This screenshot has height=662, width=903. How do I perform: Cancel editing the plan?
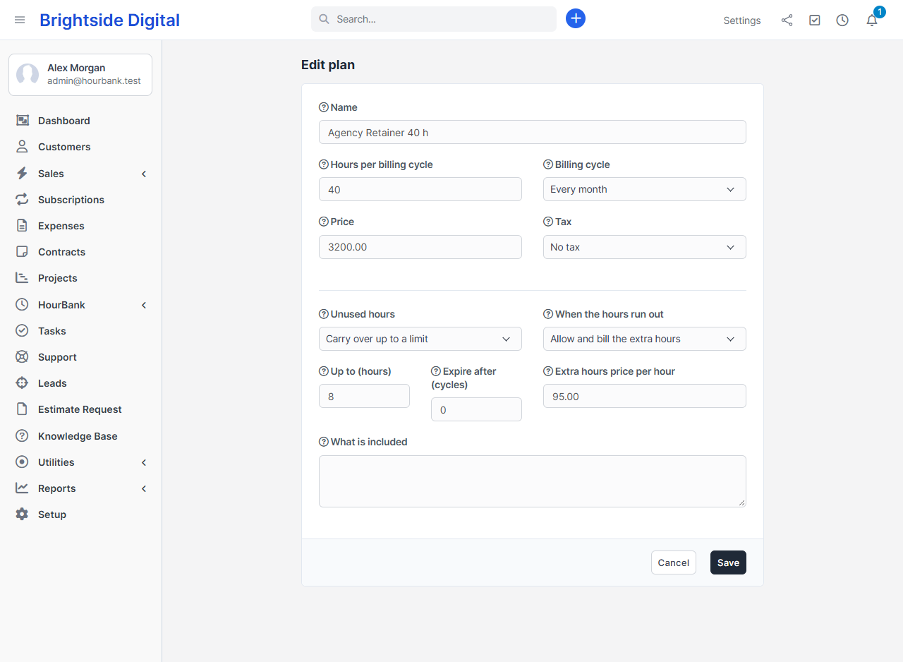pos(674,562)
